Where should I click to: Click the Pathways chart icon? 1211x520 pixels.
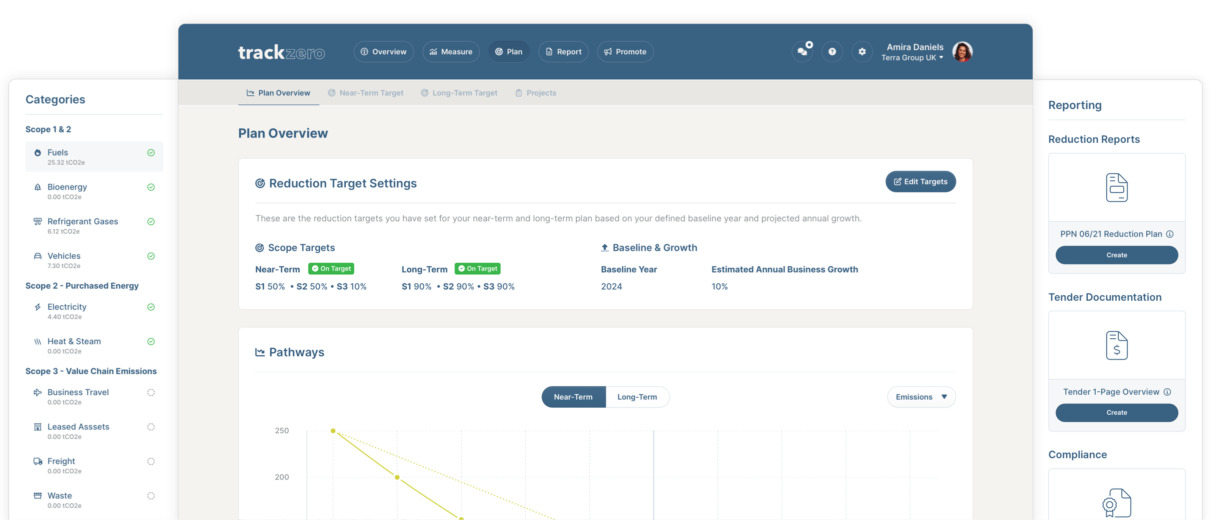(x=260, y=352)
